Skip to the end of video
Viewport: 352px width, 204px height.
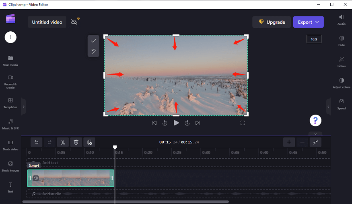pyautogui.click(x=198, y=123)
